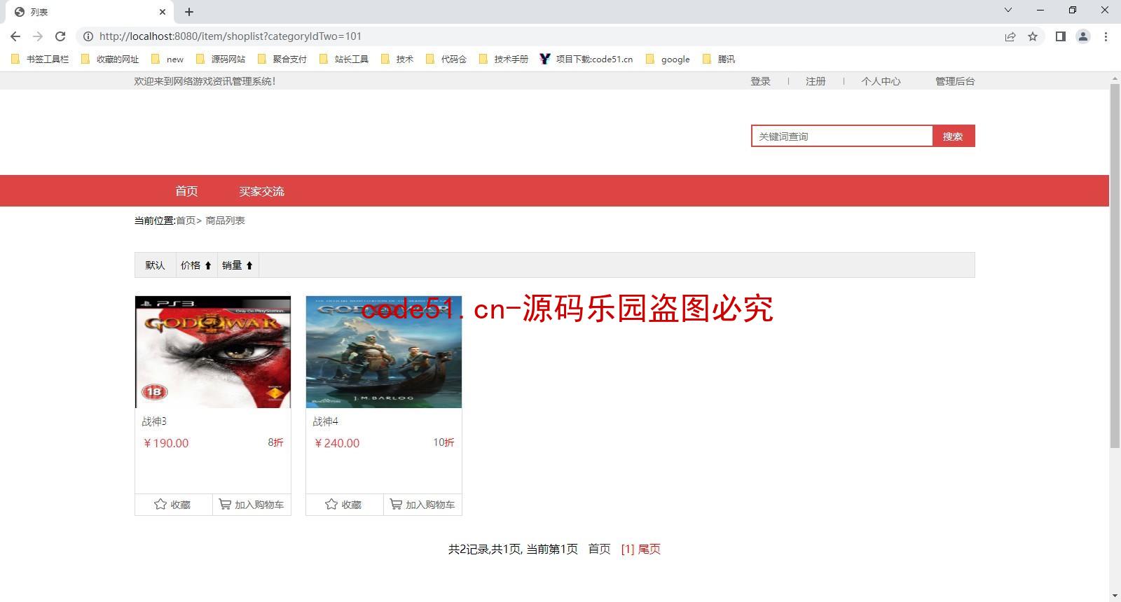Select the 首页 navigation item
Screen dimensions: 1121x602
186,191
